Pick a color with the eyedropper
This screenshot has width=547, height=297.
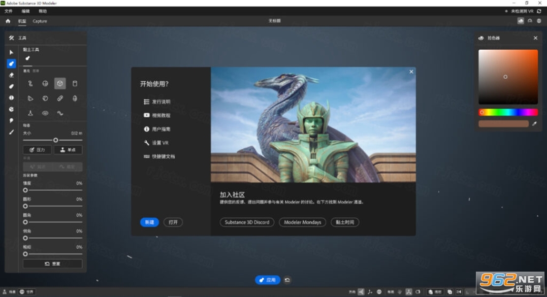click(x=534, y=124)
